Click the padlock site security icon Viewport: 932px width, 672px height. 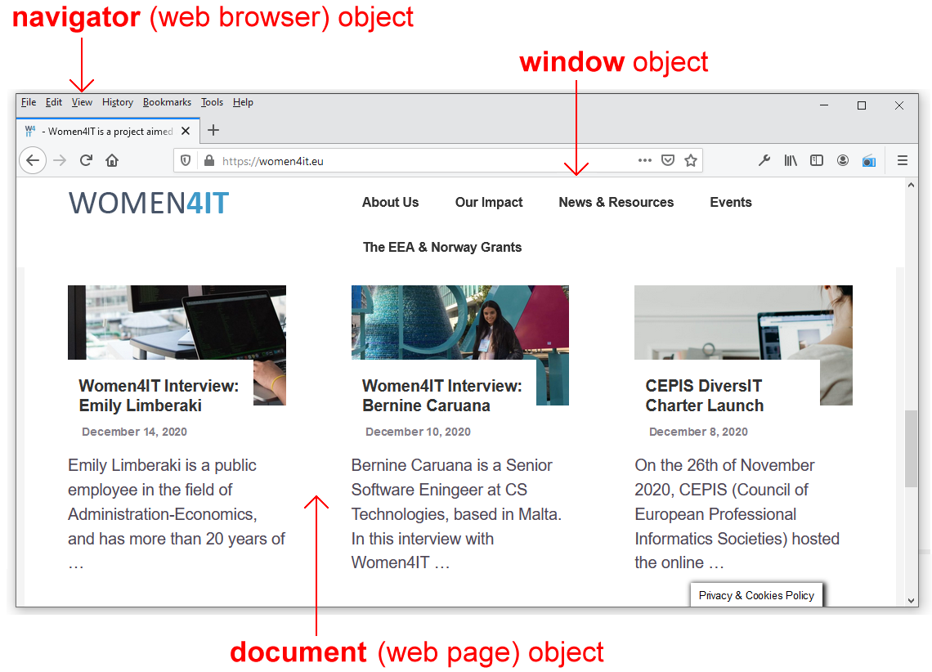(208, 161)
